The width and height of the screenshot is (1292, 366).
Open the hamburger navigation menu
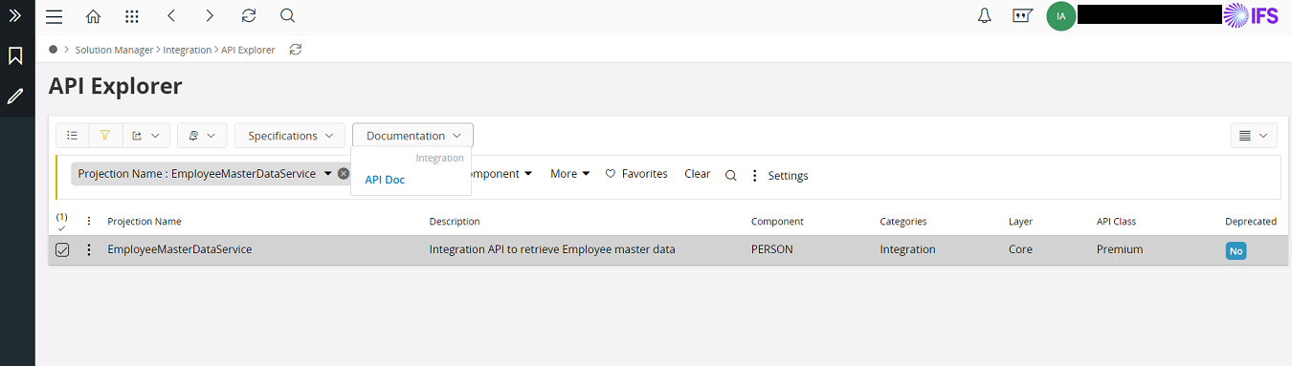pos(55,16)
